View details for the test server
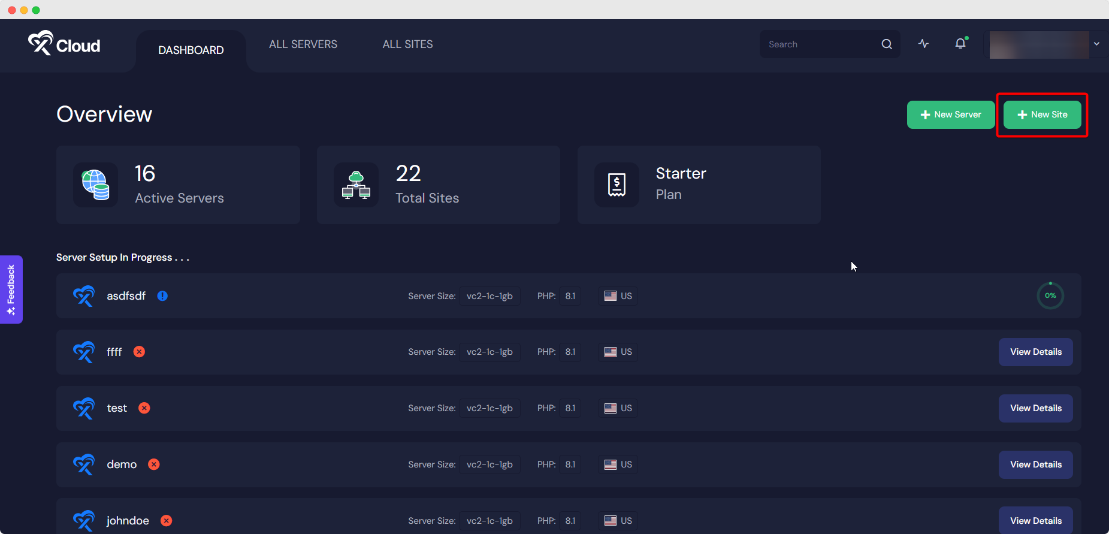 pos(1035,408)
